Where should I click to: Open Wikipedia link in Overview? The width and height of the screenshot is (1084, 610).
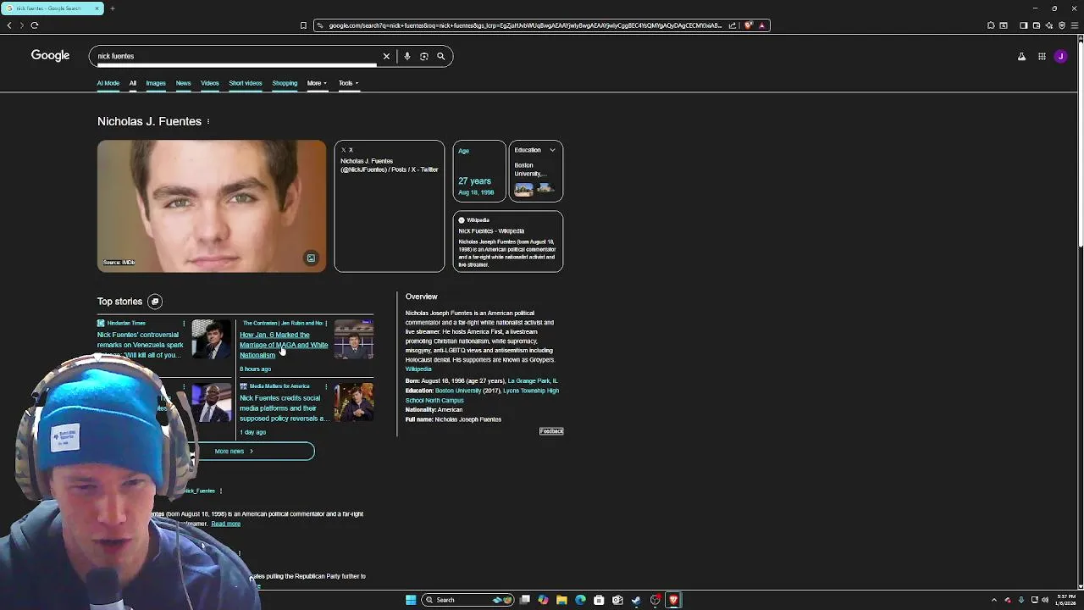click(x=418, y=369)
